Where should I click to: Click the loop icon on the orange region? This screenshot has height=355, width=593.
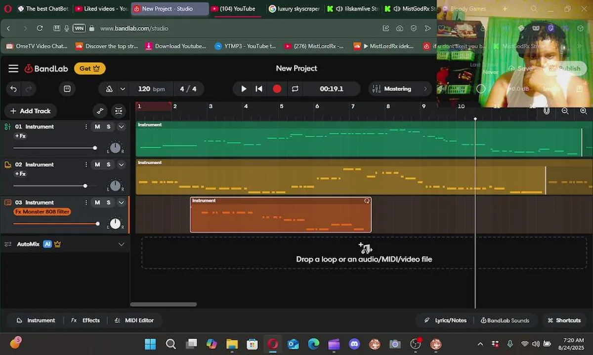point(367,201)
